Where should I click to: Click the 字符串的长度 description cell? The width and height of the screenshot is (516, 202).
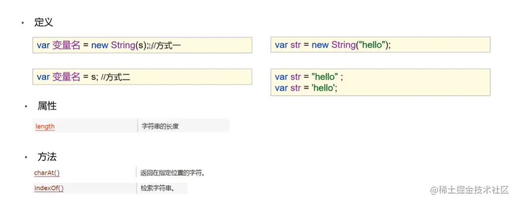160,126
